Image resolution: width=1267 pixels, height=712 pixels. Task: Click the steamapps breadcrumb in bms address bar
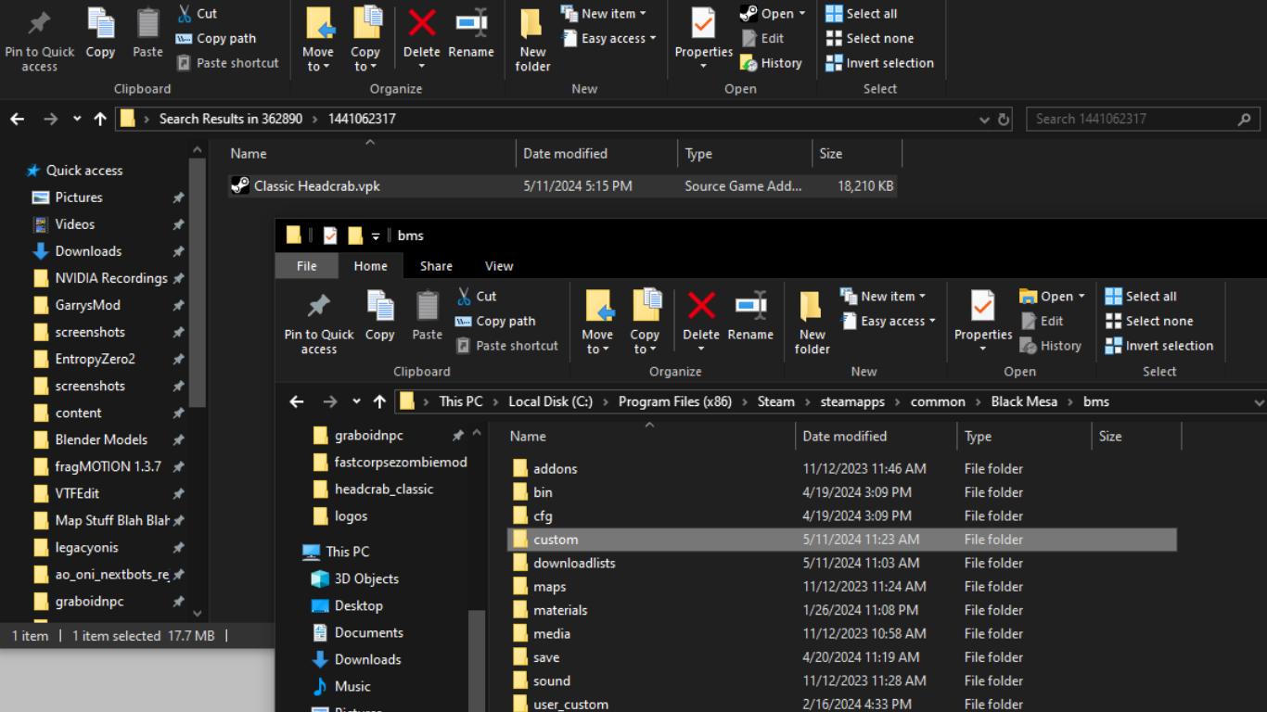coord(852,401)
